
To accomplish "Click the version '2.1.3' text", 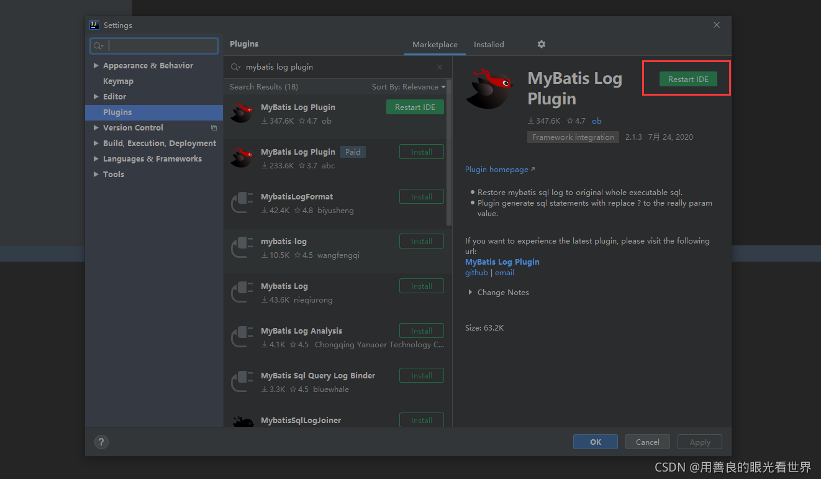I will 633,137.
